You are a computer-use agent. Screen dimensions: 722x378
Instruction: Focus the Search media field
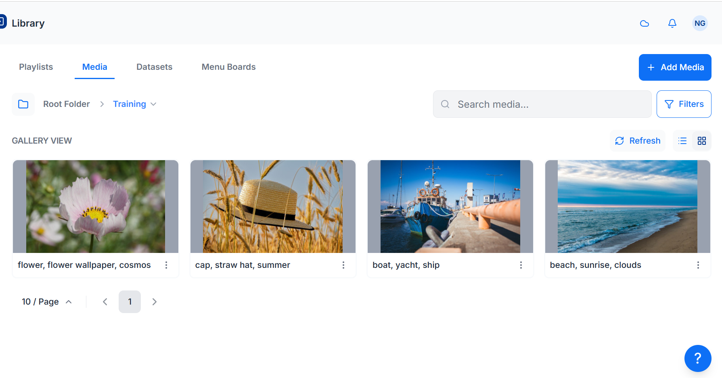click(542, 104)
